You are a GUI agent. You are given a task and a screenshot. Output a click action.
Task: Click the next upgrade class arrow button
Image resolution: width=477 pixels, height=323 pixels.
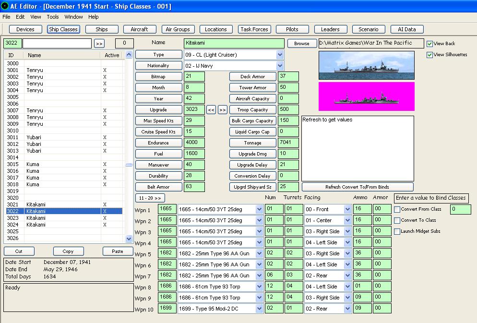pyautogui.click(x=222, y=110)
